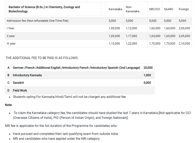
Task: Click the Kannada/Hindi/Tamil no additional fee note
Action: (69, 97)
